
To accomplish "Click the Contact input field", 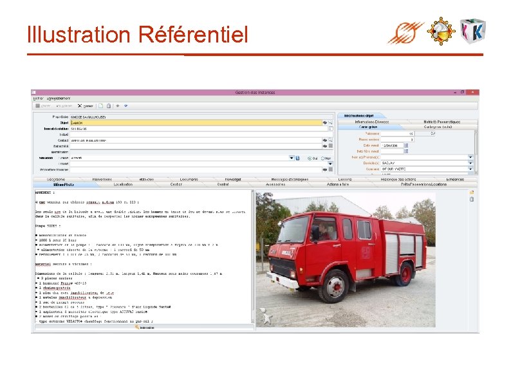I will [196, 140].
